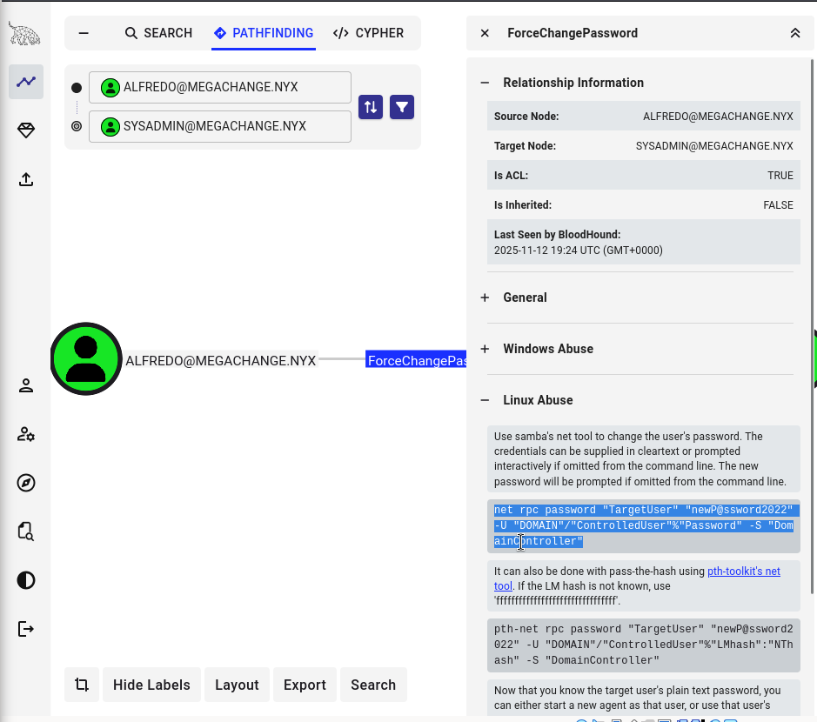Viewport: 817px width, 722px height.
Task: Click the BloodHound logo
Action: [24, 33]
